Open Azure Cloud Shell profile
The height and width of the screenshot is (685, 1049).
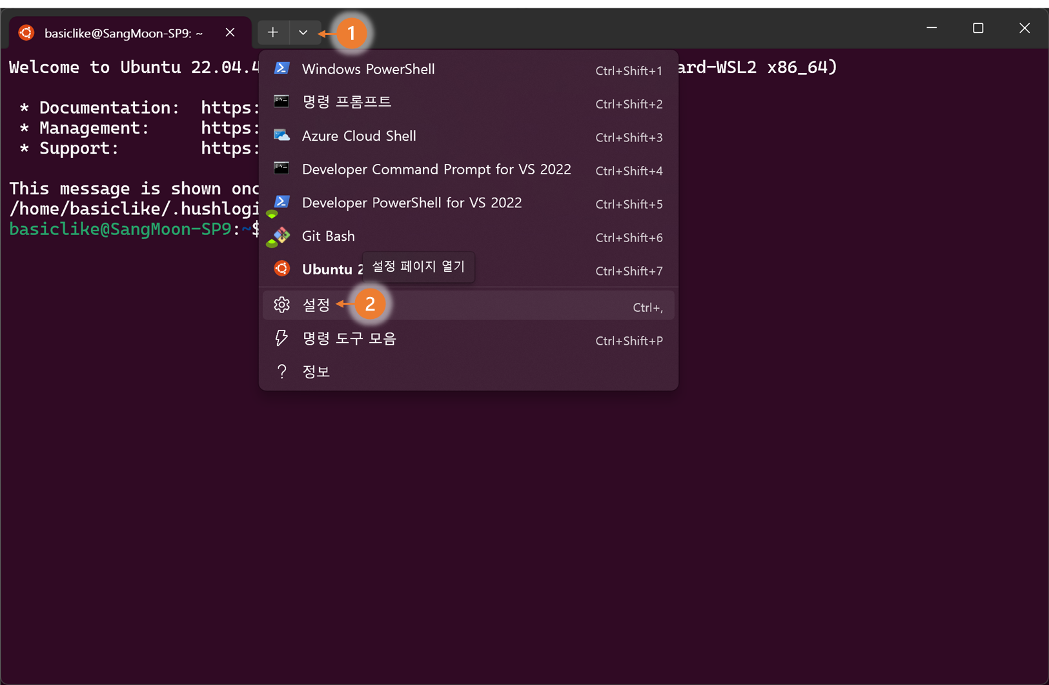(469, 136)
